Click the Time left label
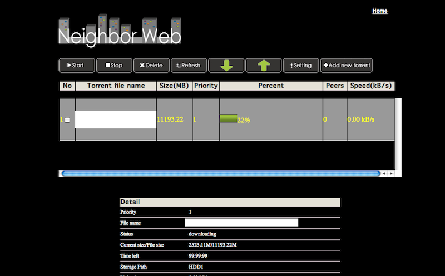Screen dimensions: 445x276 [130, 256]
